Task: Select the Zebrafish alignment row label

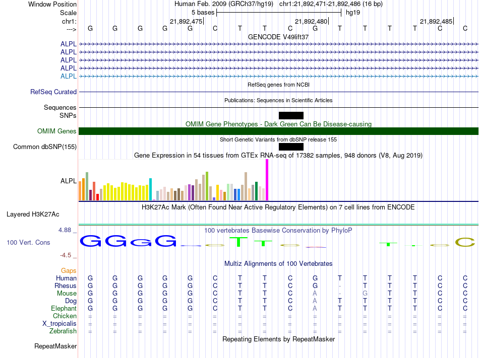Action: 63,331
